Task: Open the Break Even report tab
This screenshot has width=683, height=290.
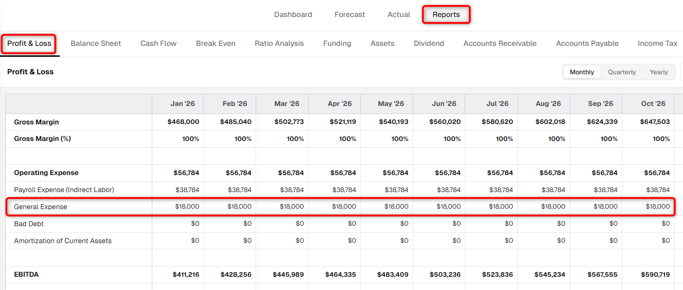Action: tap(216, 44)
